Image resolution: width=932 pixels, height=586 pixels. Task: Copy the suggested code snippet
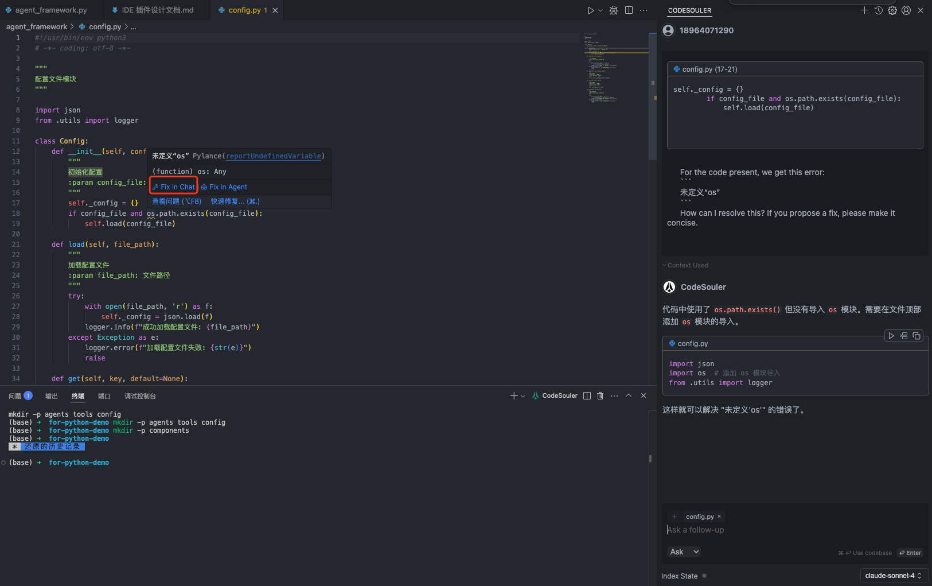click(917, 336)
